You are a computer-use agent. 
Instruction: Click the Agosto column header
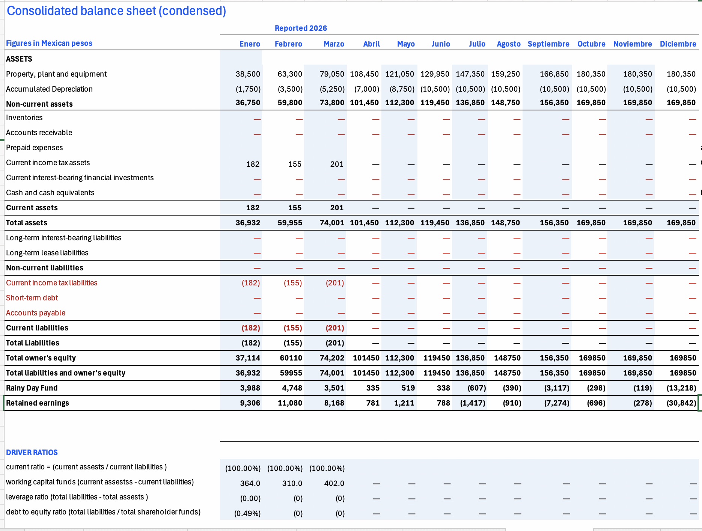click(509, 44)
